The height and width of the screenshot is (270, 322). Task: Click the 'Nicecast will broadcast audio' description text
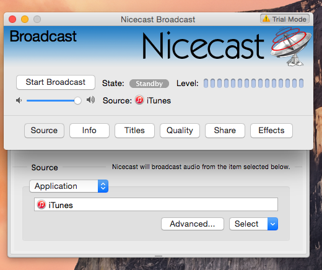pyautogui.click(x=201, y=167)
